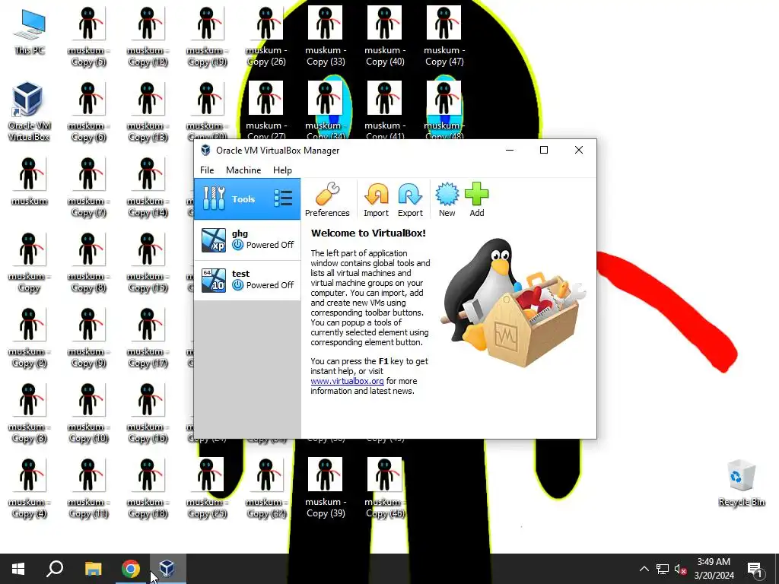Follow the www.virtualbox.org link
This screenshot has width=779, height=584.
tap(347, 381)
